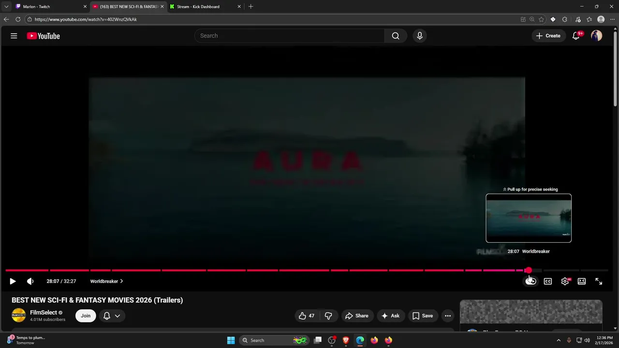Image resolution: width=619 pixels, height=348 pixels.
Task: Seek to the unplayed end of progress bar
Action: [594, 270]
